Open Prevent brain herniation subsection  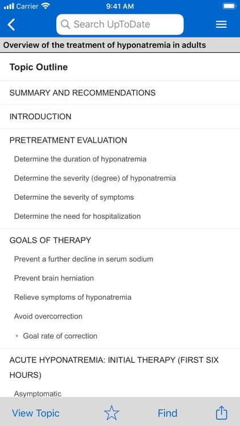coord(54,278)
